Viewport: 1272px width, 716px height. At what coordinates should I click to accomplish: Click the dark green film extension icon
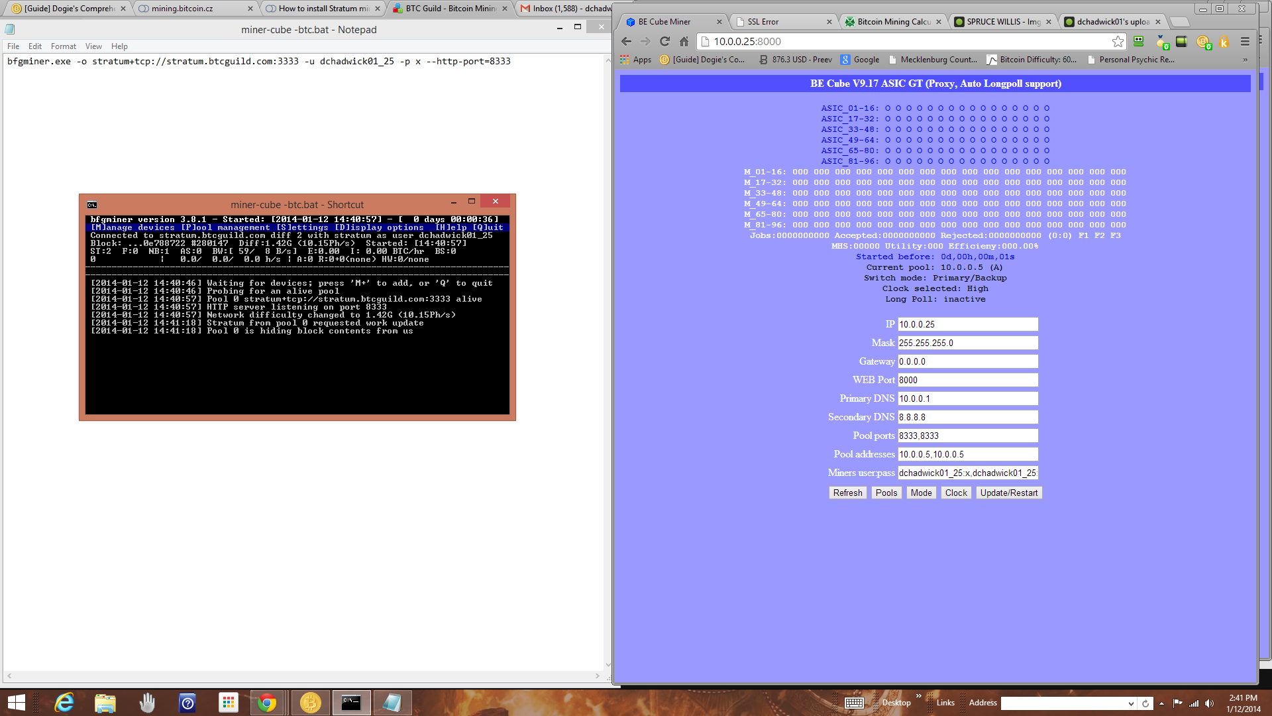(1181, 41)
